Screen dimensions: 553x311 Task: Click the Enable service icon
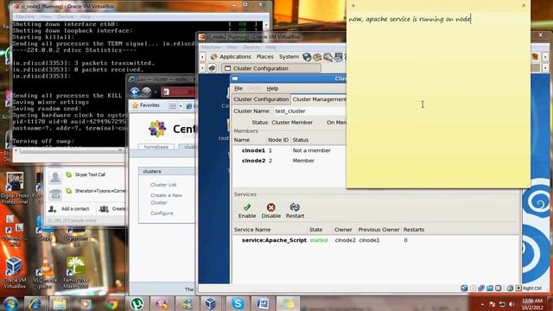coord(247,211)
